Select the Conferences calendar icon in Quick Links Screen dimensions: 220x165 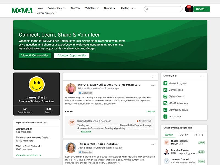(166, 90)
